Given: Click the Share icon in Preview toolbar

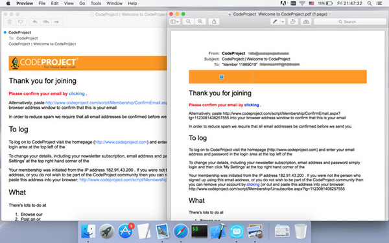Looking at the screenshot, I should coord(214,22).
